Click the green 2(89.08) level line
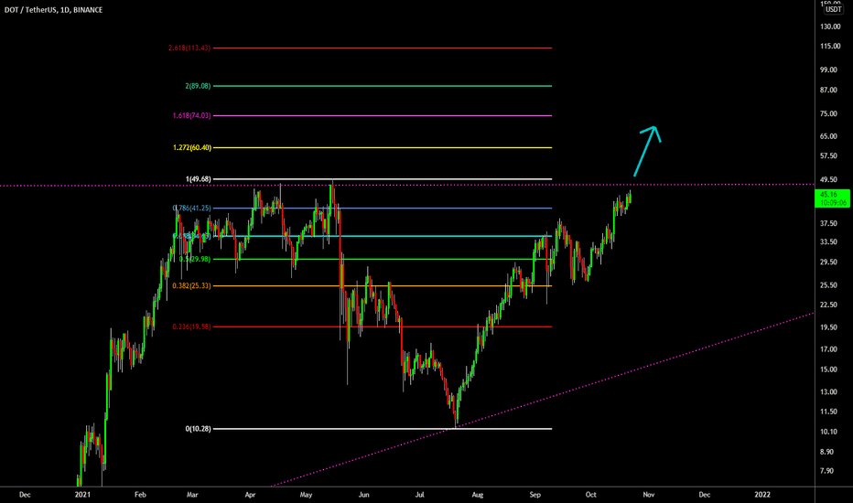 point(383,86)
